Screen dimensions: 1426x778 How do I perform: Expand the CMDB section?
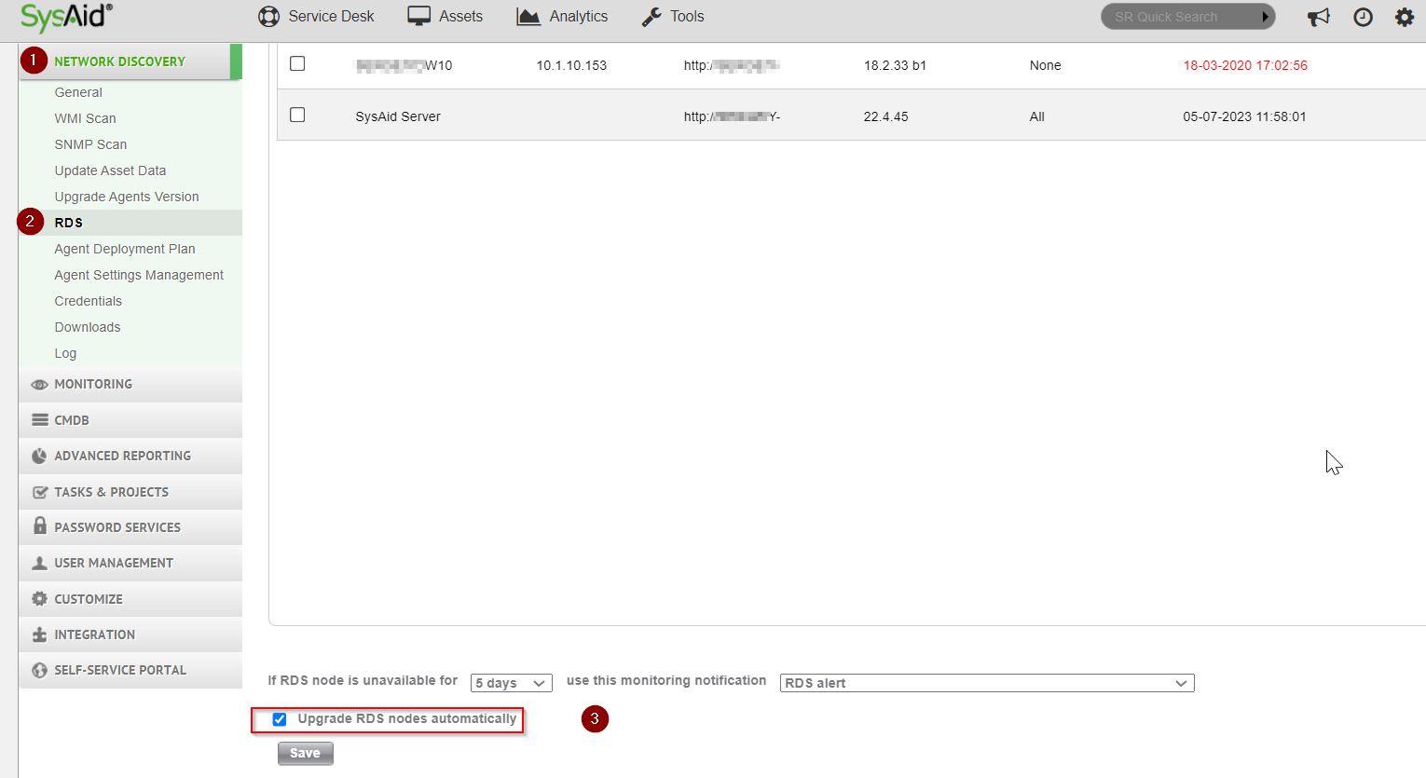click(x=130, y=420)
